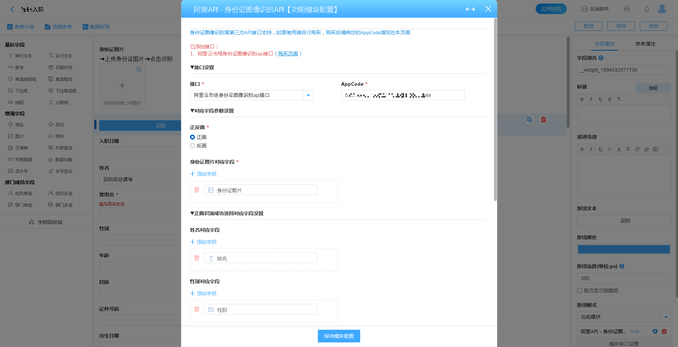Collapse the 接口设置 section
Viewport: 678px width, 347px height.
click(x=202, y=67)
